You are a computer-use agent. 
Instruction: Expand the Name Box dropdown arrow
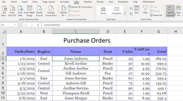[15, 25]
